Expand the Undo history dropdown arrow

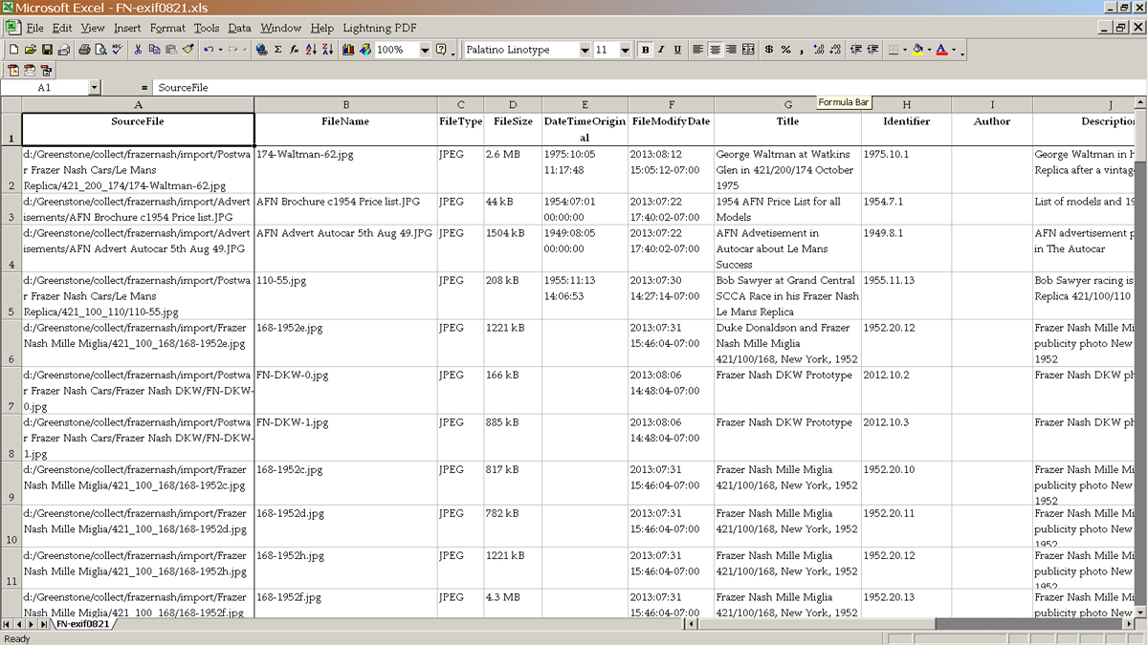coord(220,50)
